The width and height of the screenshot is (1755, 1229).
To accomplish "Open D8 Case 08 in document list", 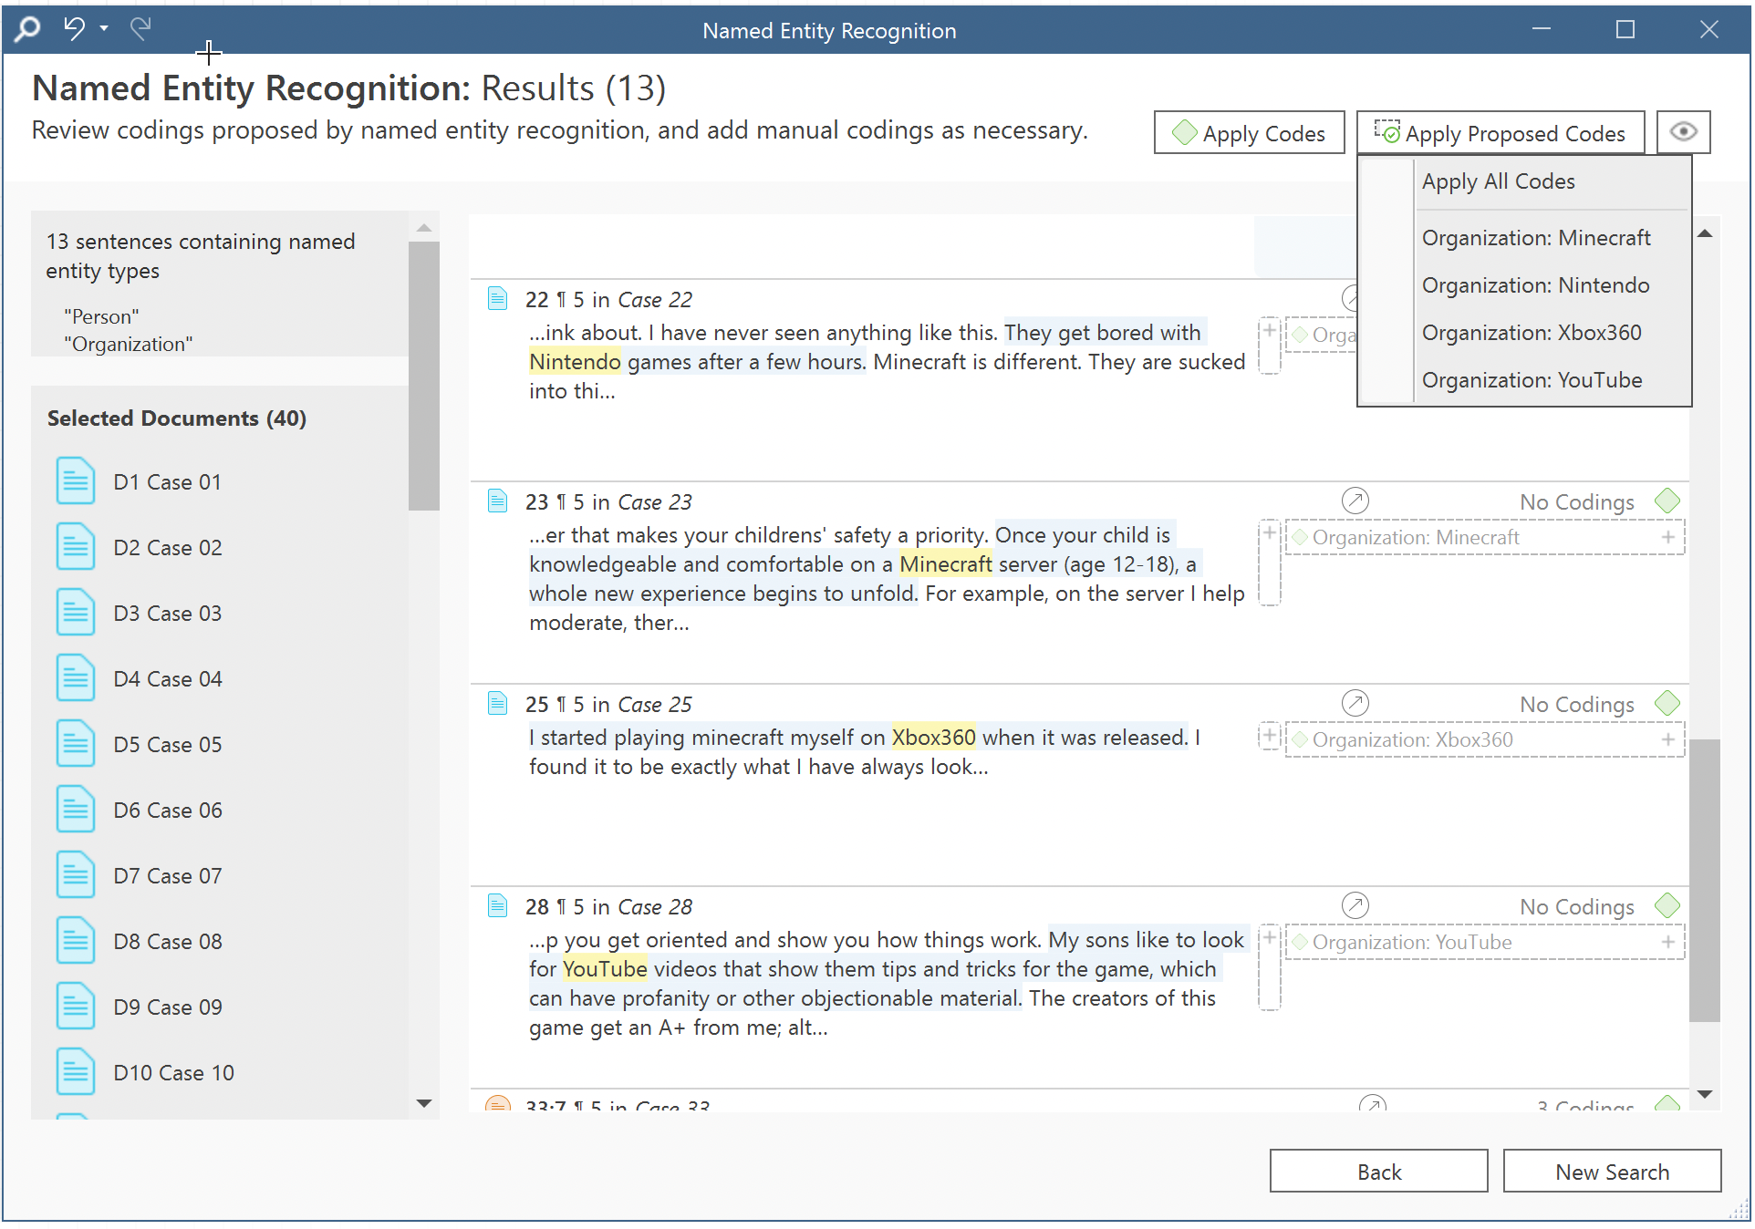I will [x=167, y=941].
